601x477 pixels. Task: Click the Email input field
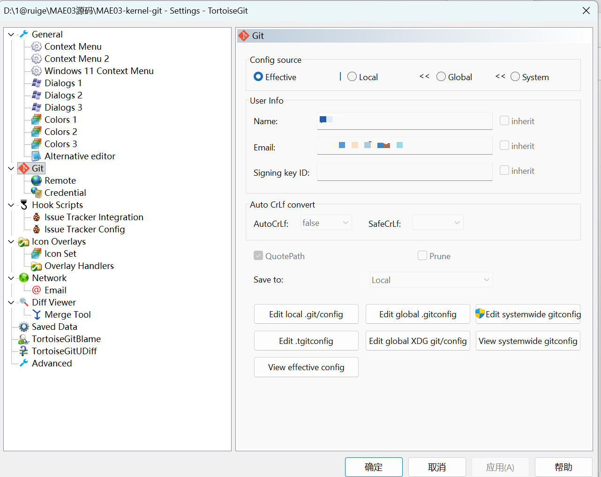point(405,145)
